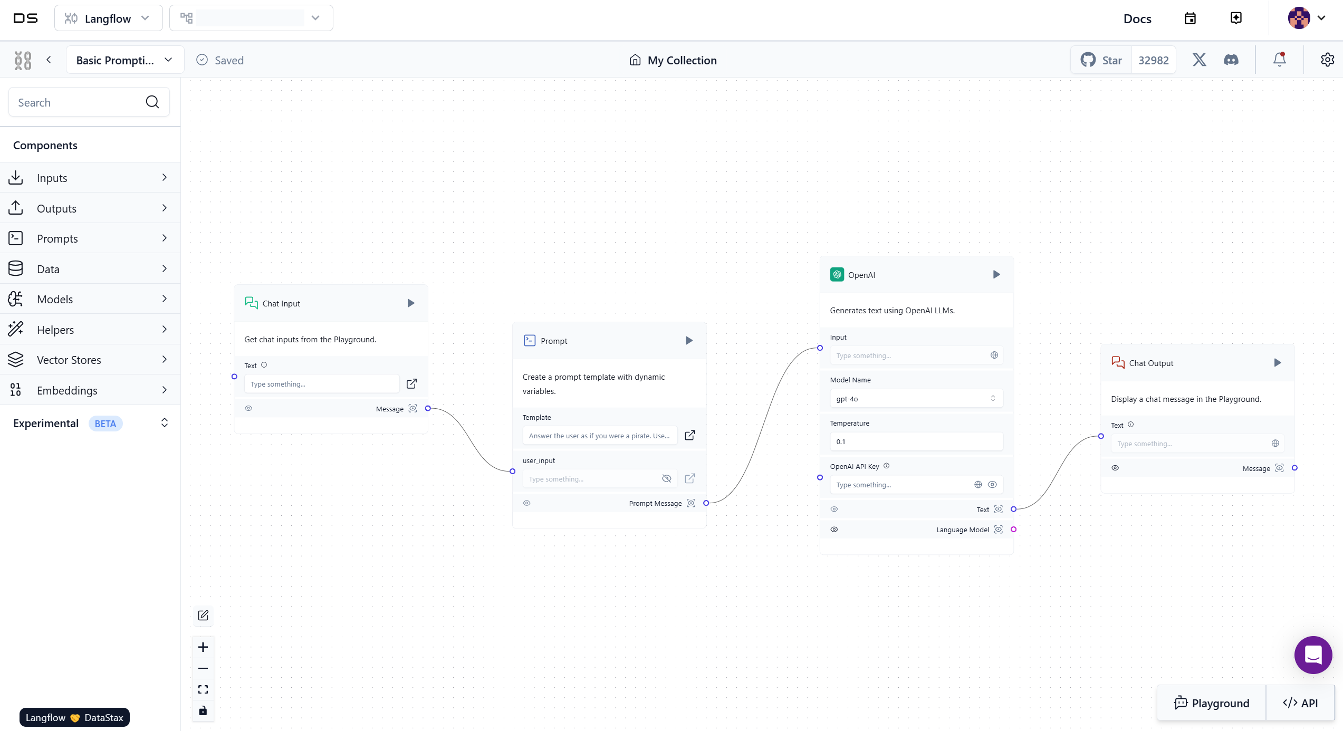Open the Docs link in top bar
This screenshot has height=731, width=1343.
pos(1137,18)
